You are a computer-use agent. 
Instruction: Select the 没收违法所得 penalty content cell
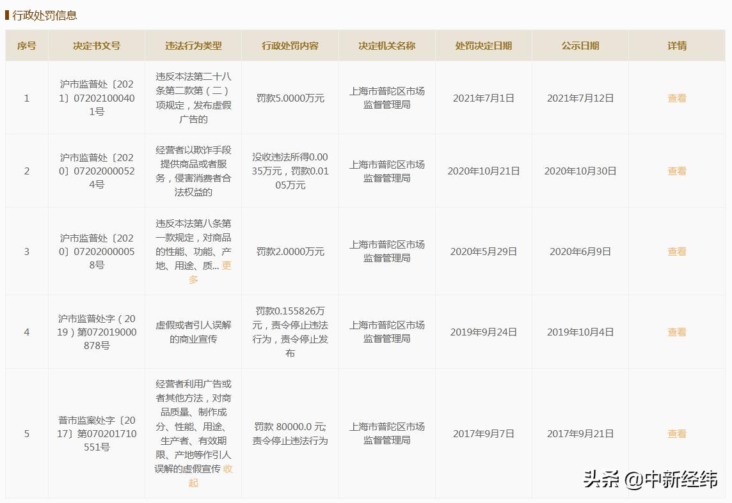click(x=290, y=171)
